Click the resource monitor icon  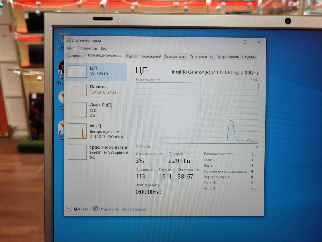tap(95, 209)
